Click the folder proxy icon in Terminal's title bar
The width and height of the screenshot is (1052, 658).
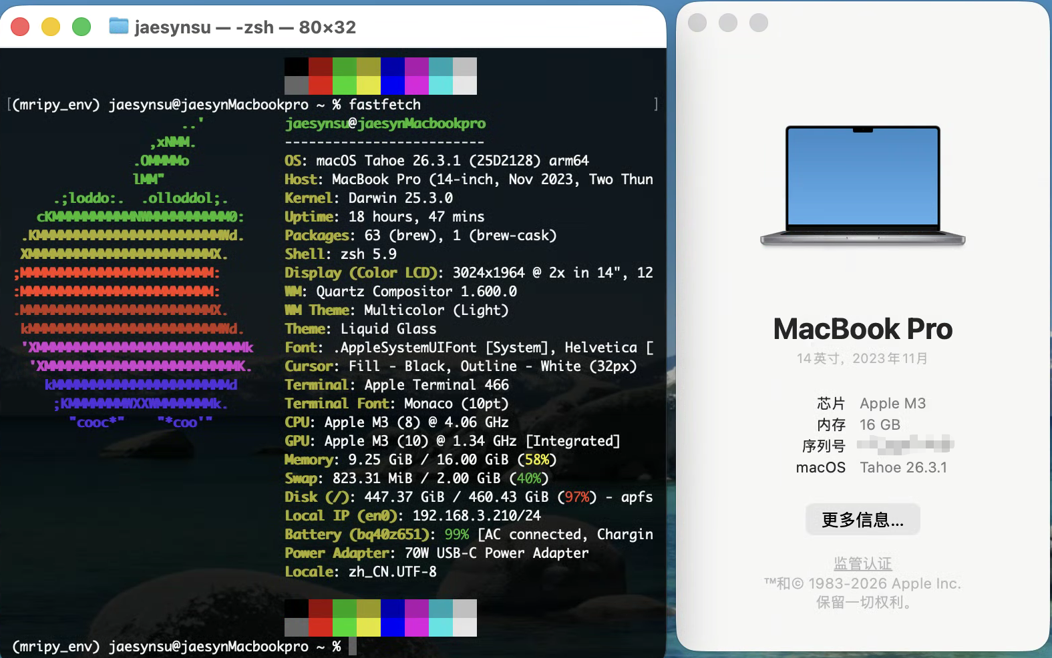pos(118,27)
